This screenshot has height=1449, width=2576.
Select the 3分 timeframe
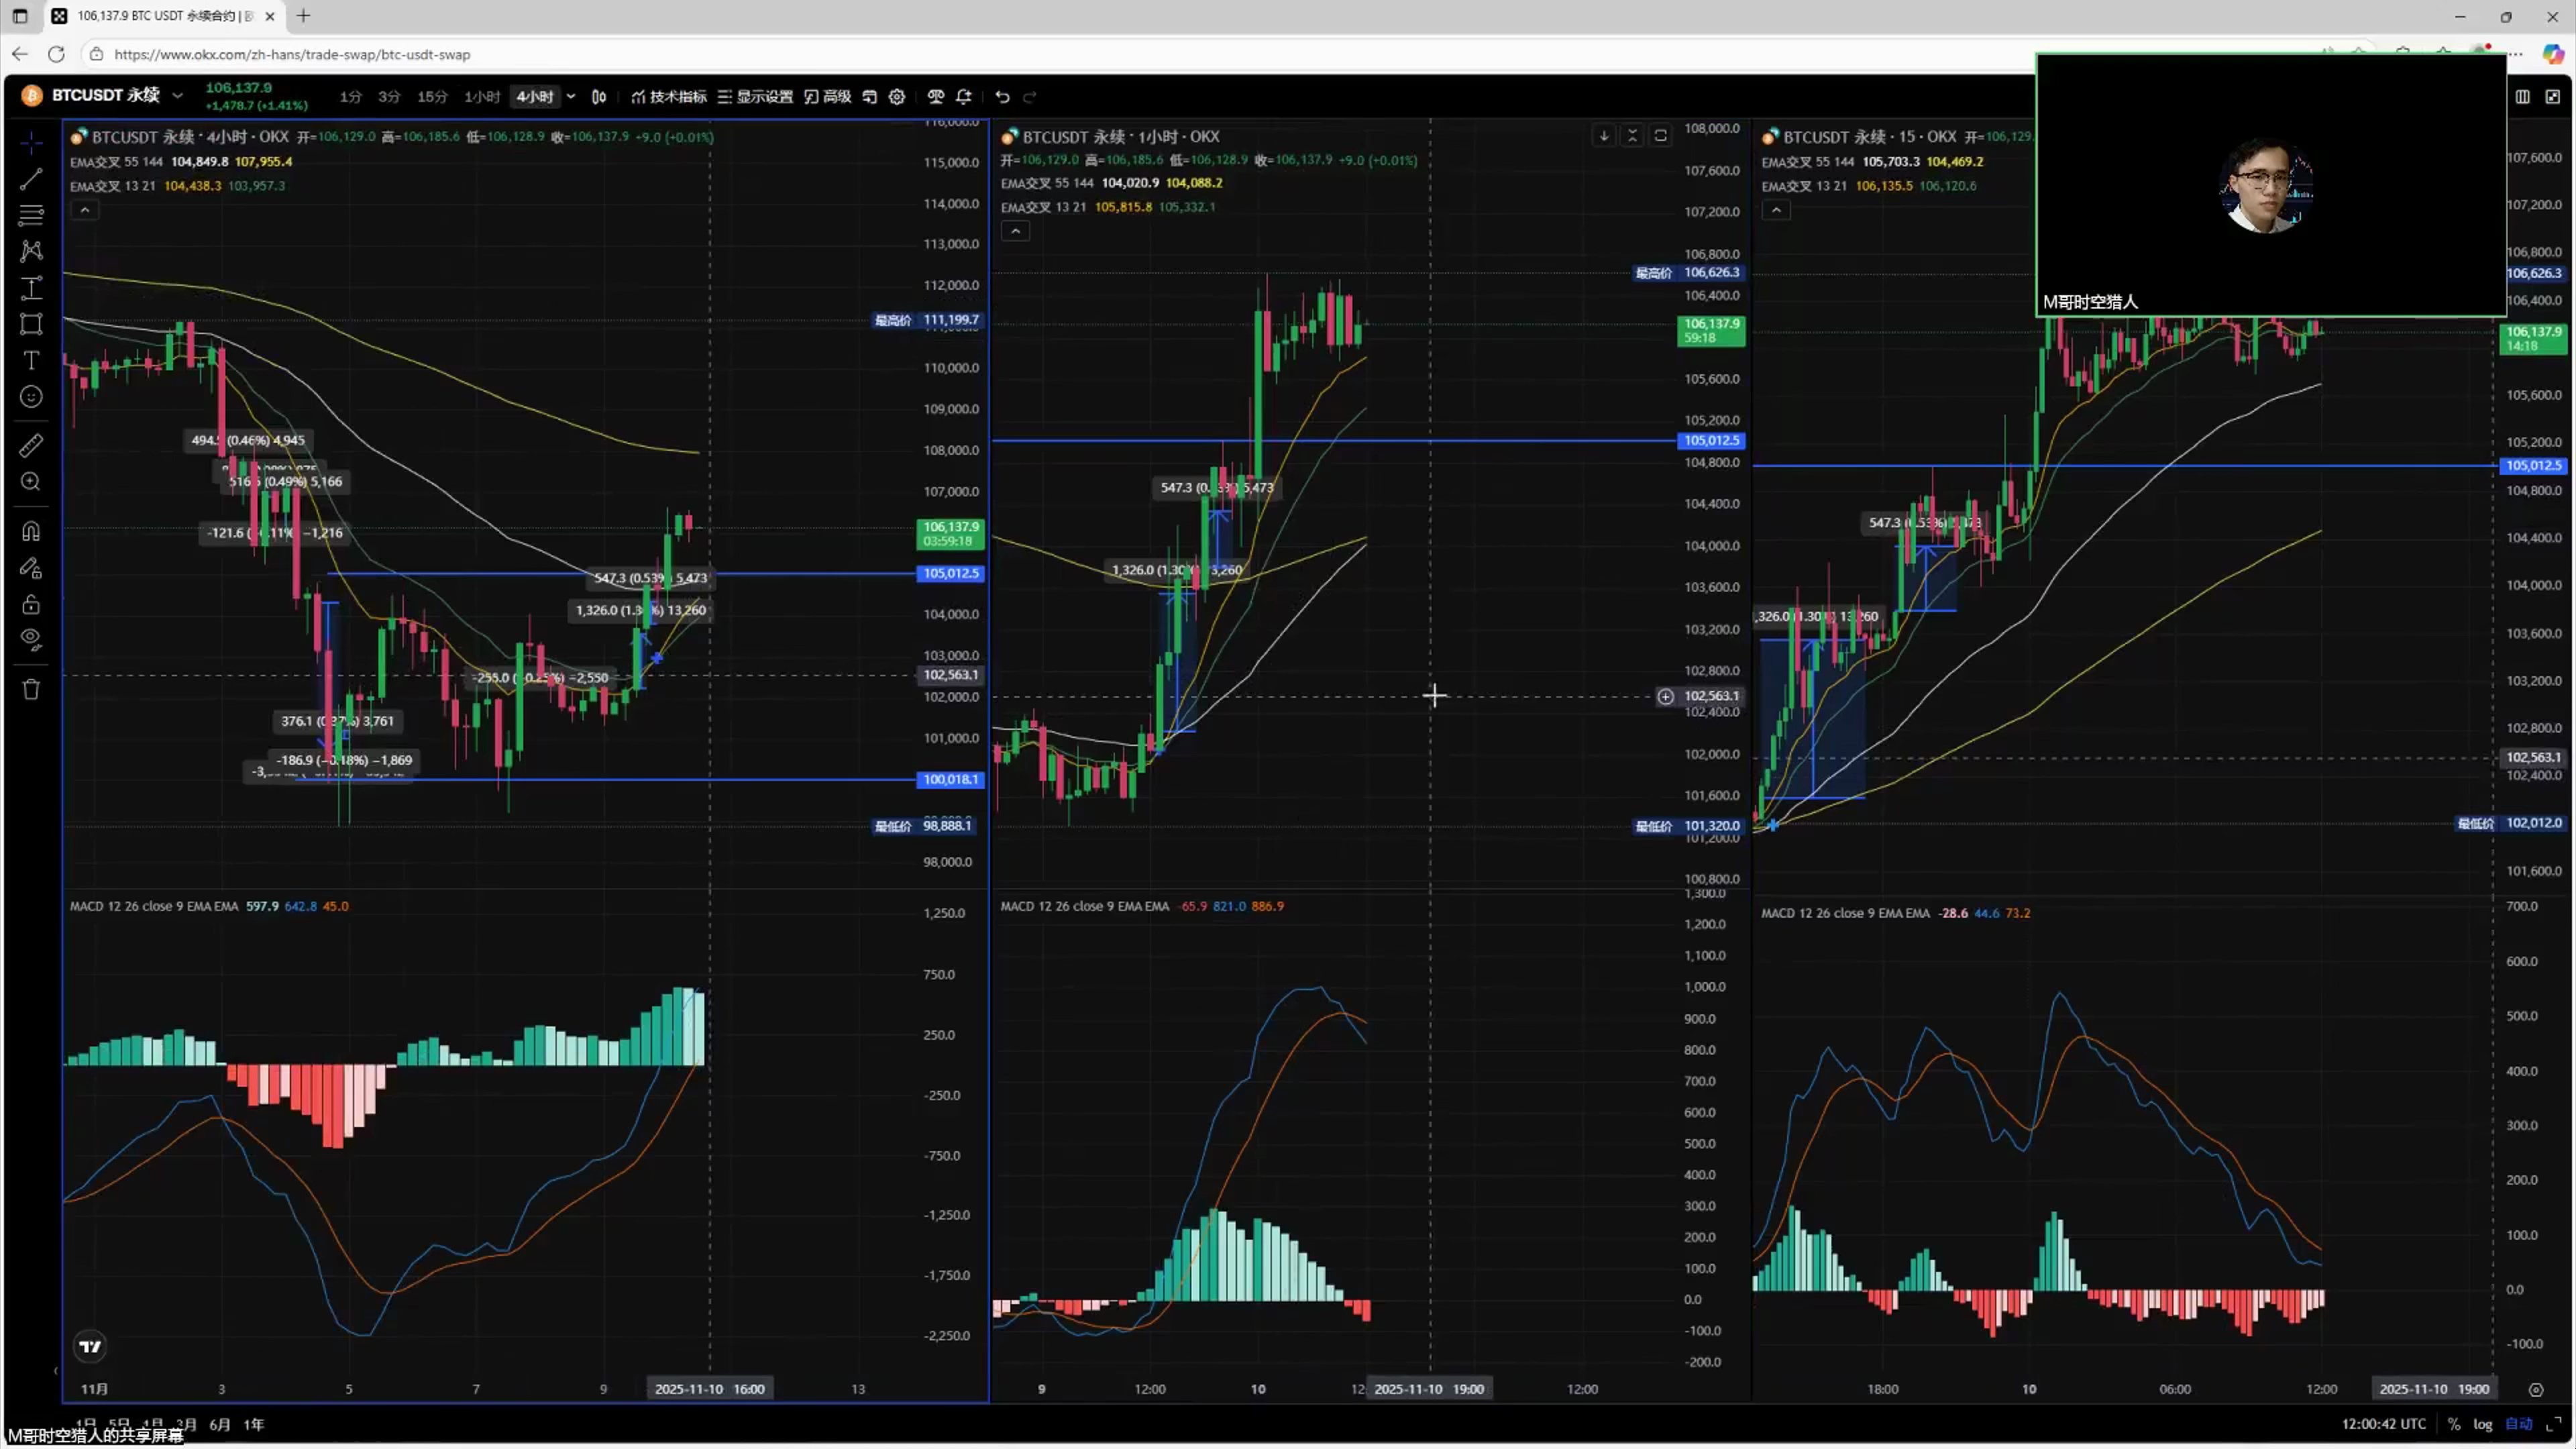pos(389,97)
